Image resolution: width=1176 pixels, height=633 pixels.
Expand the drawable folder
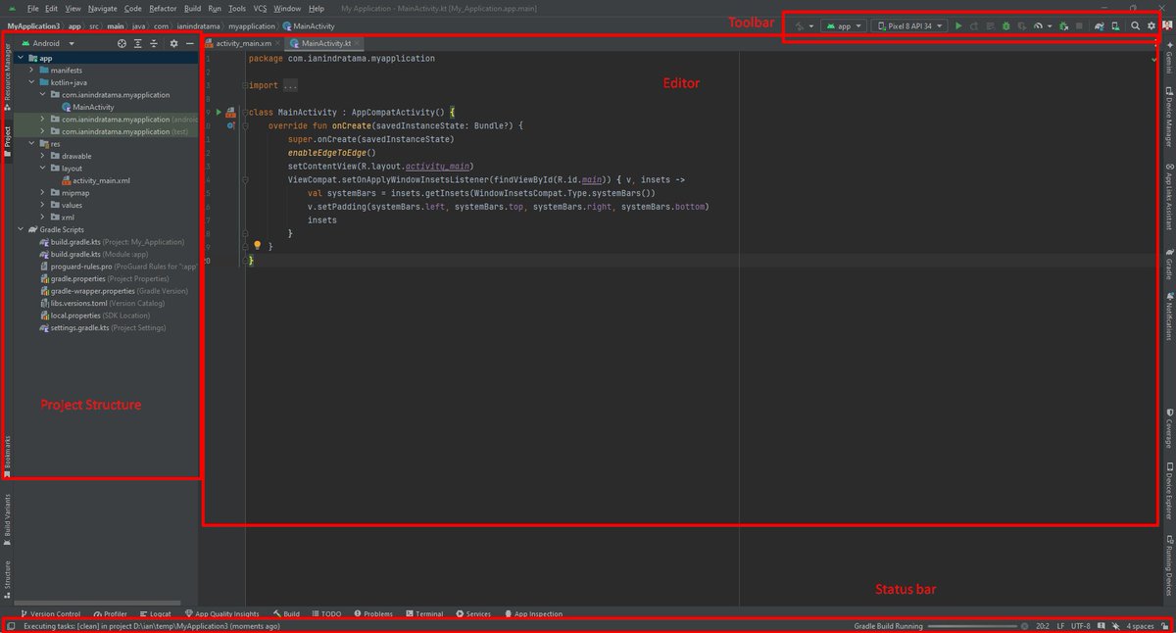click(x=42, y=156)
